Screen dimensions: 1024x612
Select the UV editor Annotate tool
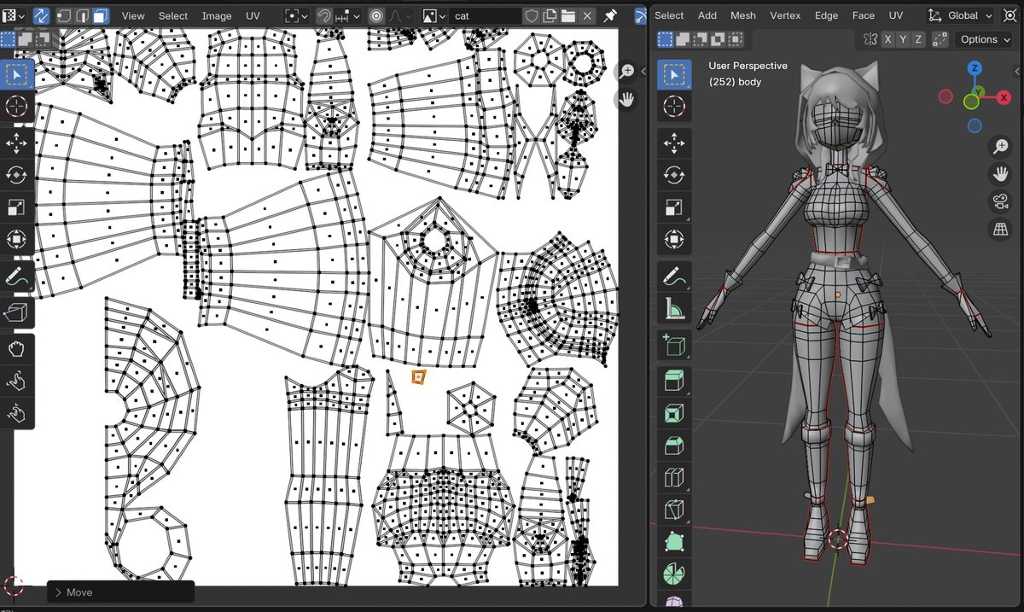tap(17, 277)
